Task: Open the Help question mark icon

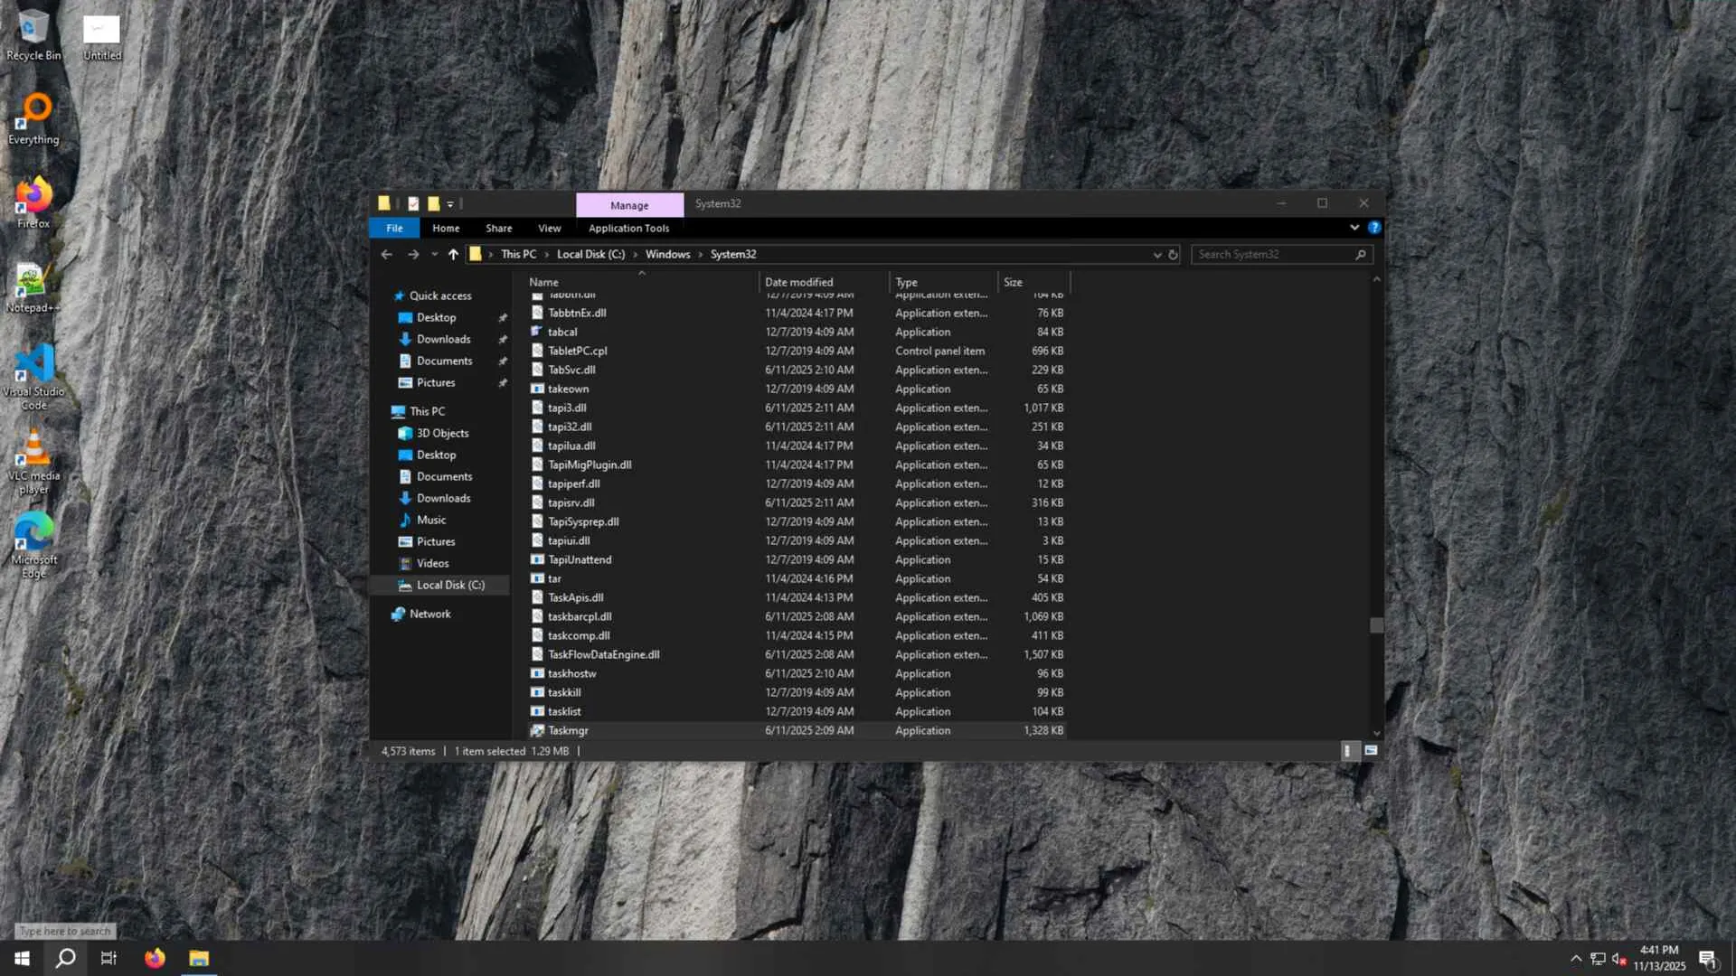Action: [1374, 228]
